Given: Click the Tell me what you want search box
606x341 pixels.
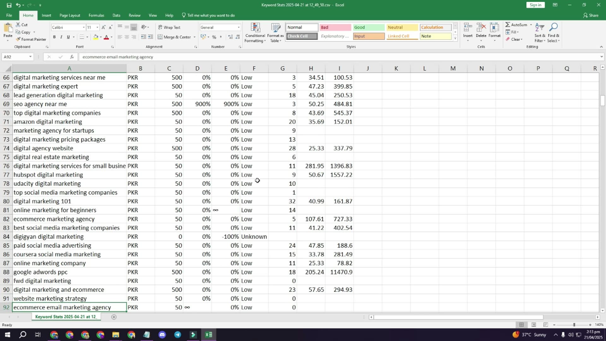Looking at the screenshot, I should pyautogui.click(x=208, y=15).
